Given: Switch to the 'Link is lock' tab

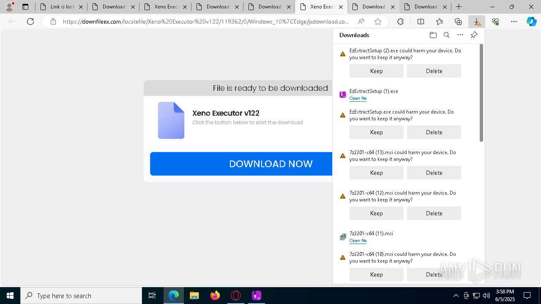Looking at the screenshot, I should coord(62,7).
